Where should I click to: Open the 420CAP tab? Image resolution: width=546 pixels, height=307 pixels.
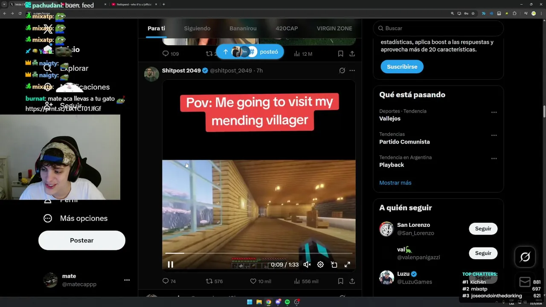287,28
